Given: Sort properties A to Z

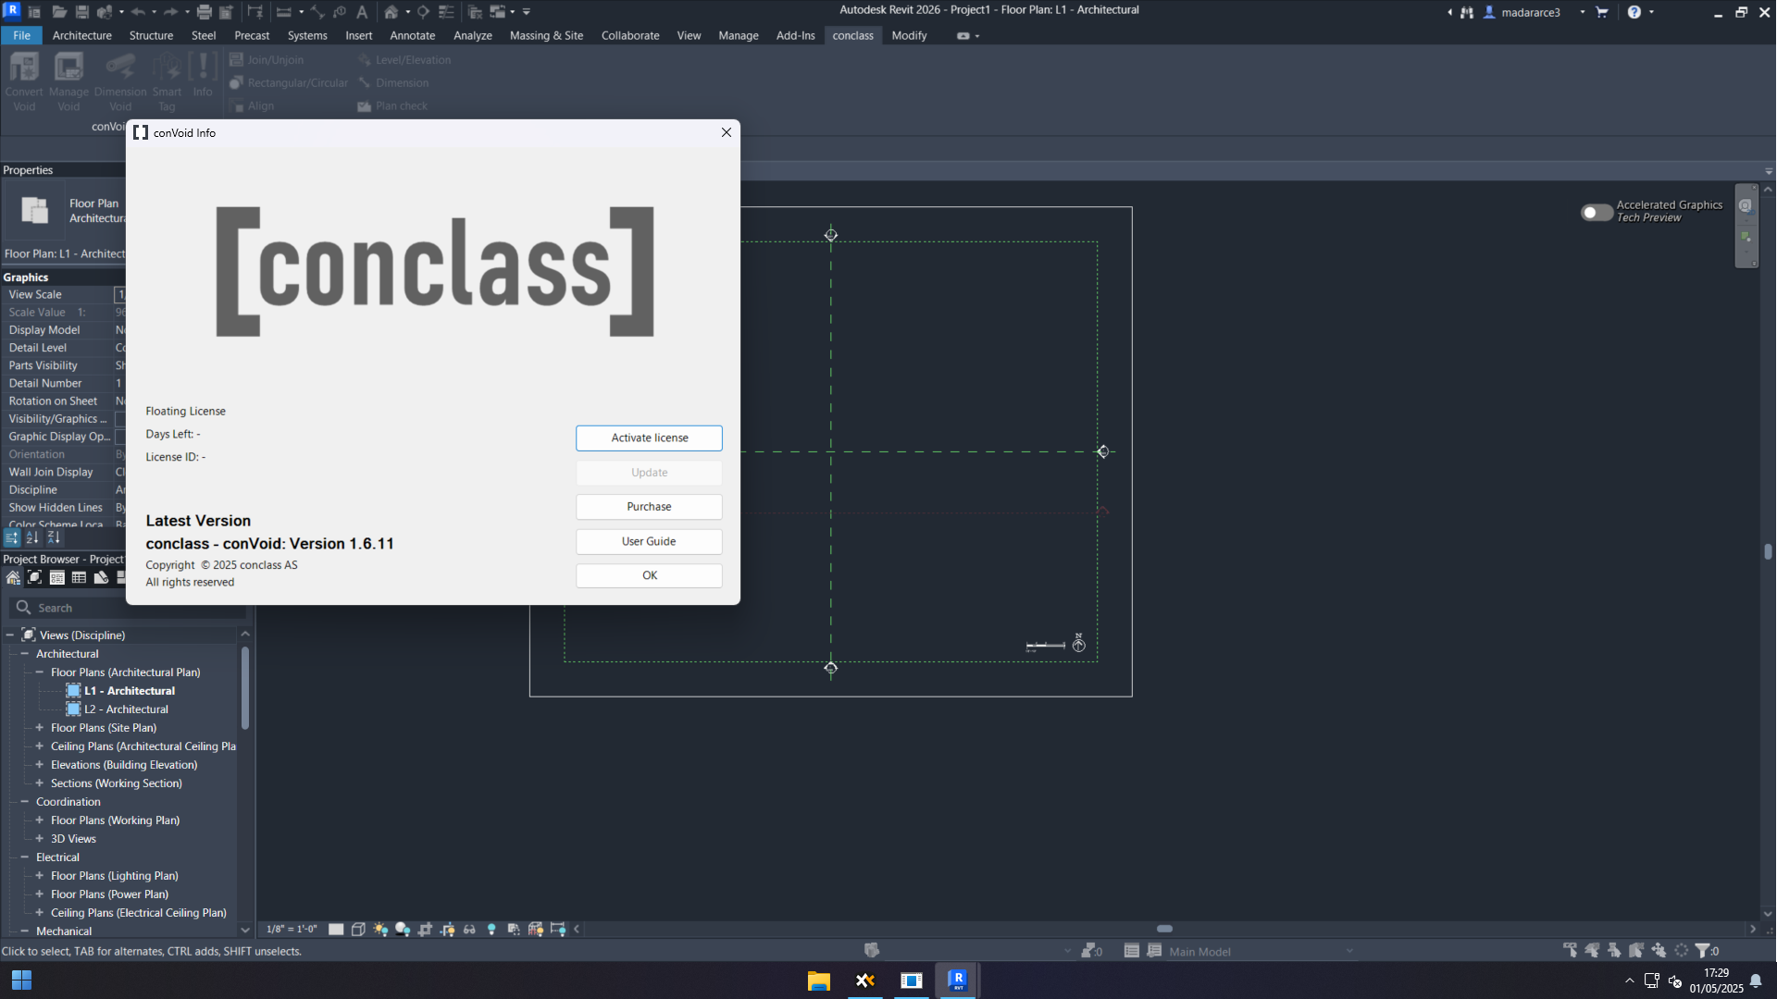Looking at the screenshot, I should [32, 537].
